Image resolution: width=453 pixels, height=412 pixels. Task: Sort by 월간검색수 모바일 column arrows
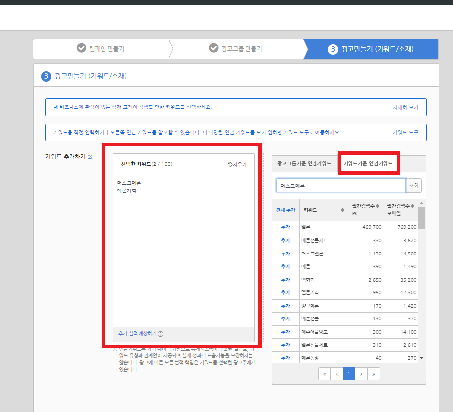(x=412, y=206)
